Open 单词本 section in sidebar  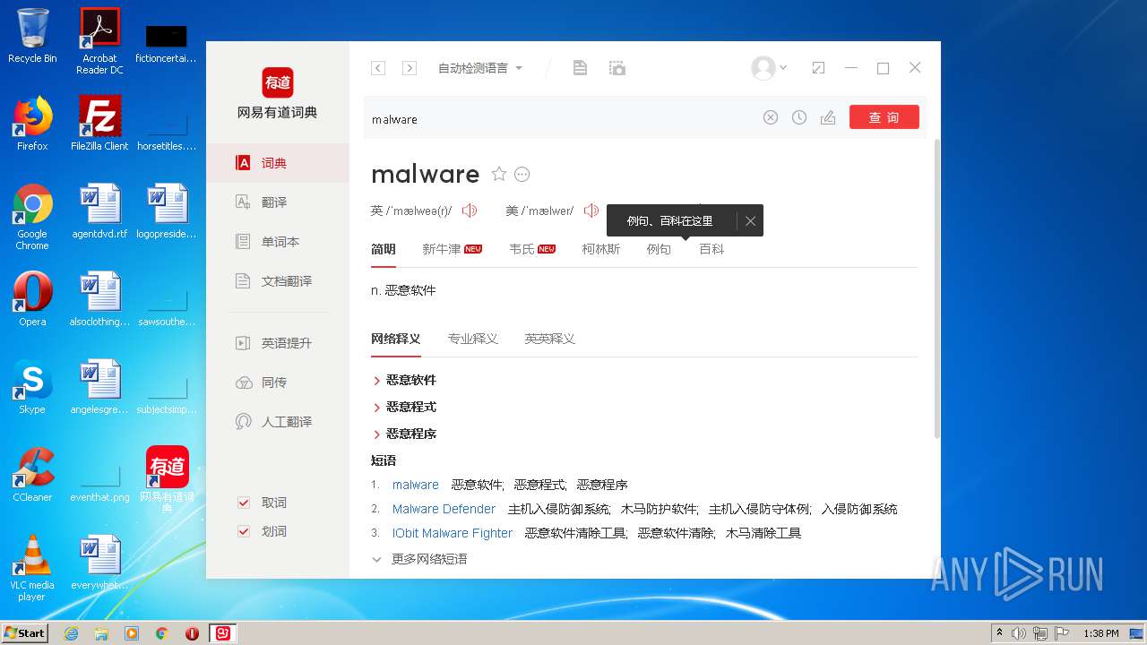[278, 242]
